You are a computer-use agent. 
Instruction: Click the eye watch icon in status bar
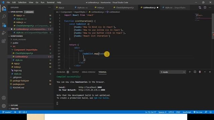coord(15,112)
